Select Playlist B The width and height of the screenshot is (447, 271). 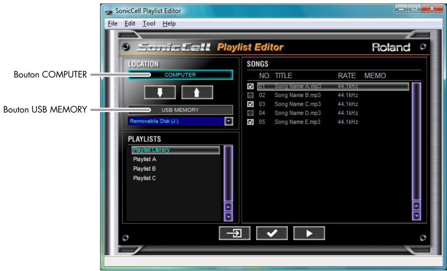pos(144,169)
